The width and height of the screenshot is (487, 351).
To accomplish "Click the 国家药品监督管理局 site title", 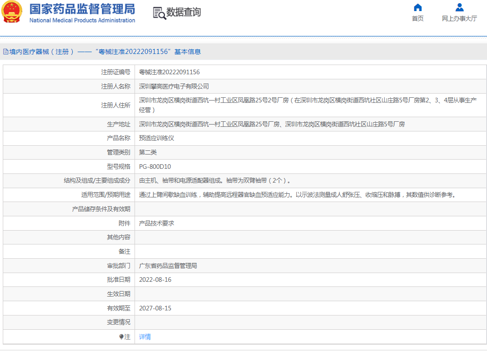I will (82, 9).
